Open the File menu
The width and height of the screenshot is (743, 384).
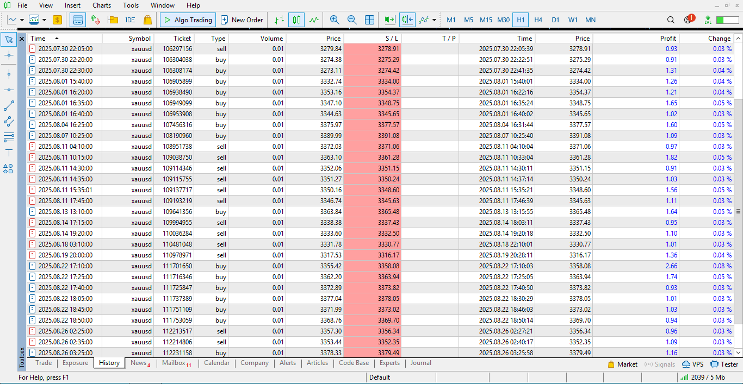22,5
